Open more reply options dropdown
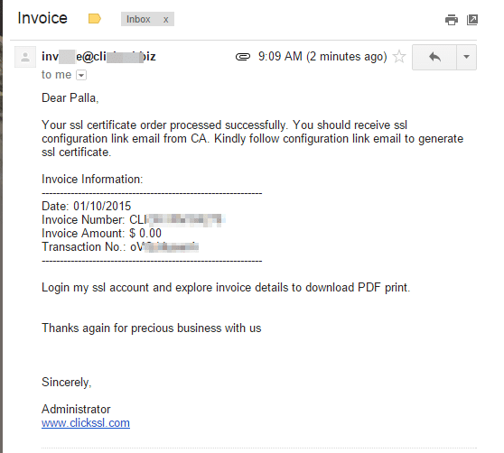Screen dimensions: 504x453 pyautogui.click(x=466, y=57)
